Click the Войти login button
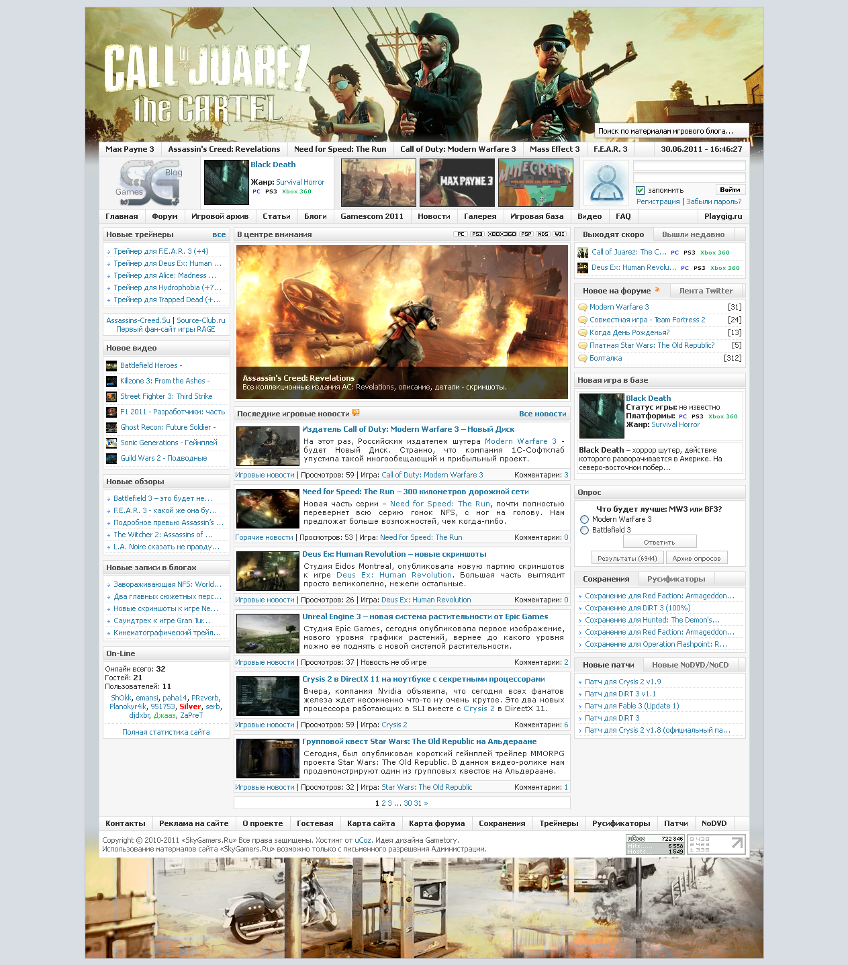848x965 pixels. click(730, 190)
